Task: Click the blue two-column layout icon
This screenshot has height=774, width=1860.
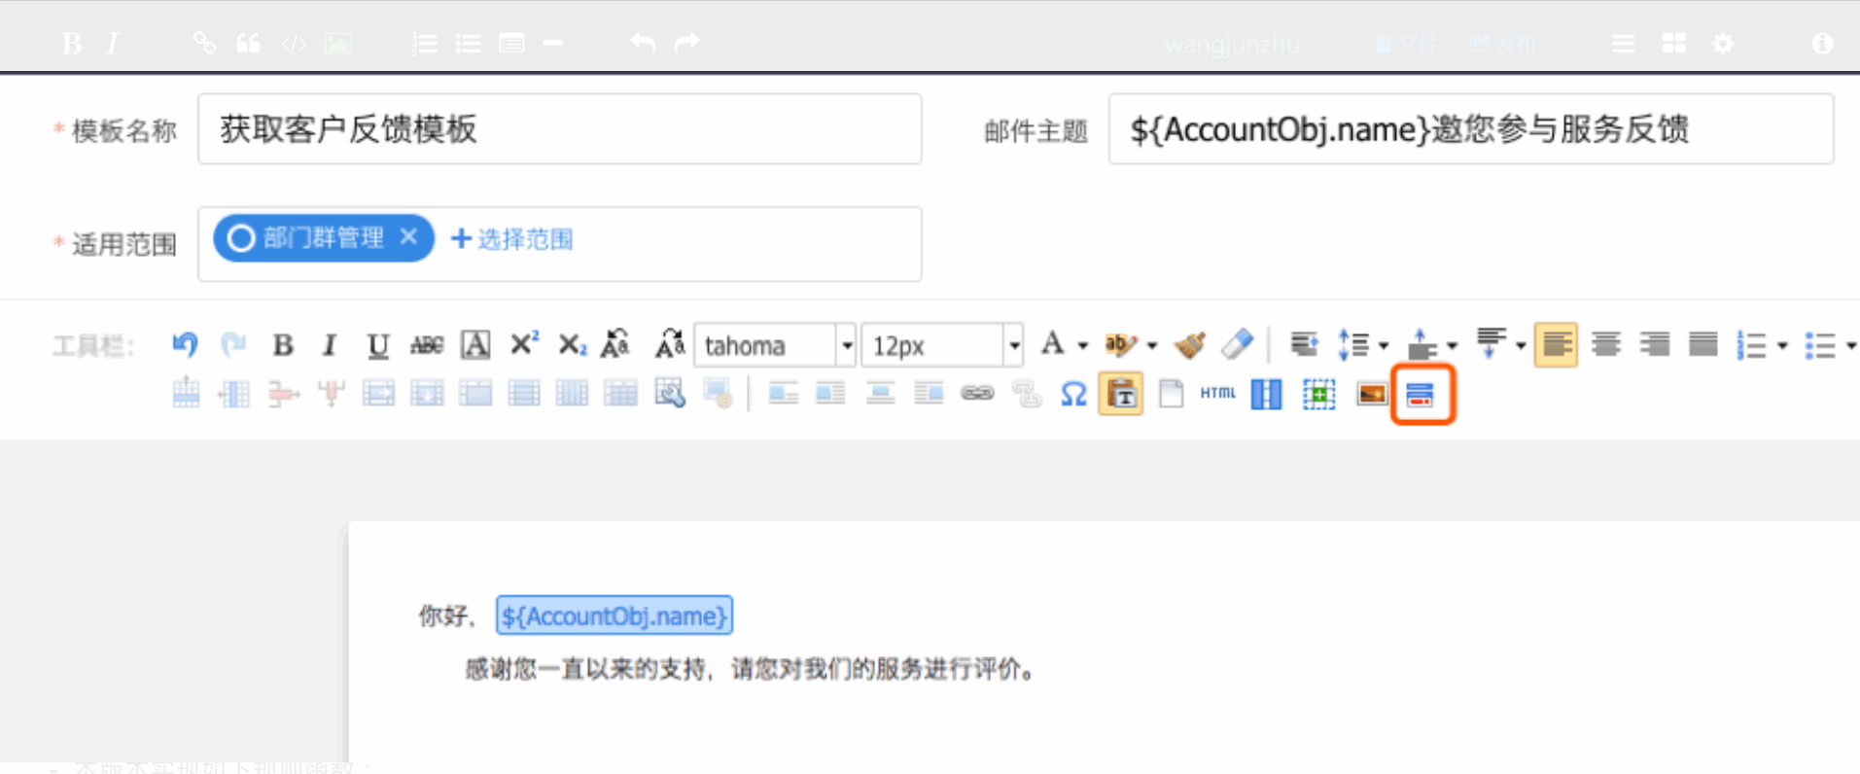Action: tap(1266, 395)
